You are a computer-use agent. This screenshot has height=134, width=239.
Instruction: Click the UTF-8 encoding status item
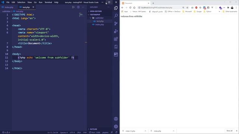click(72, 133)
